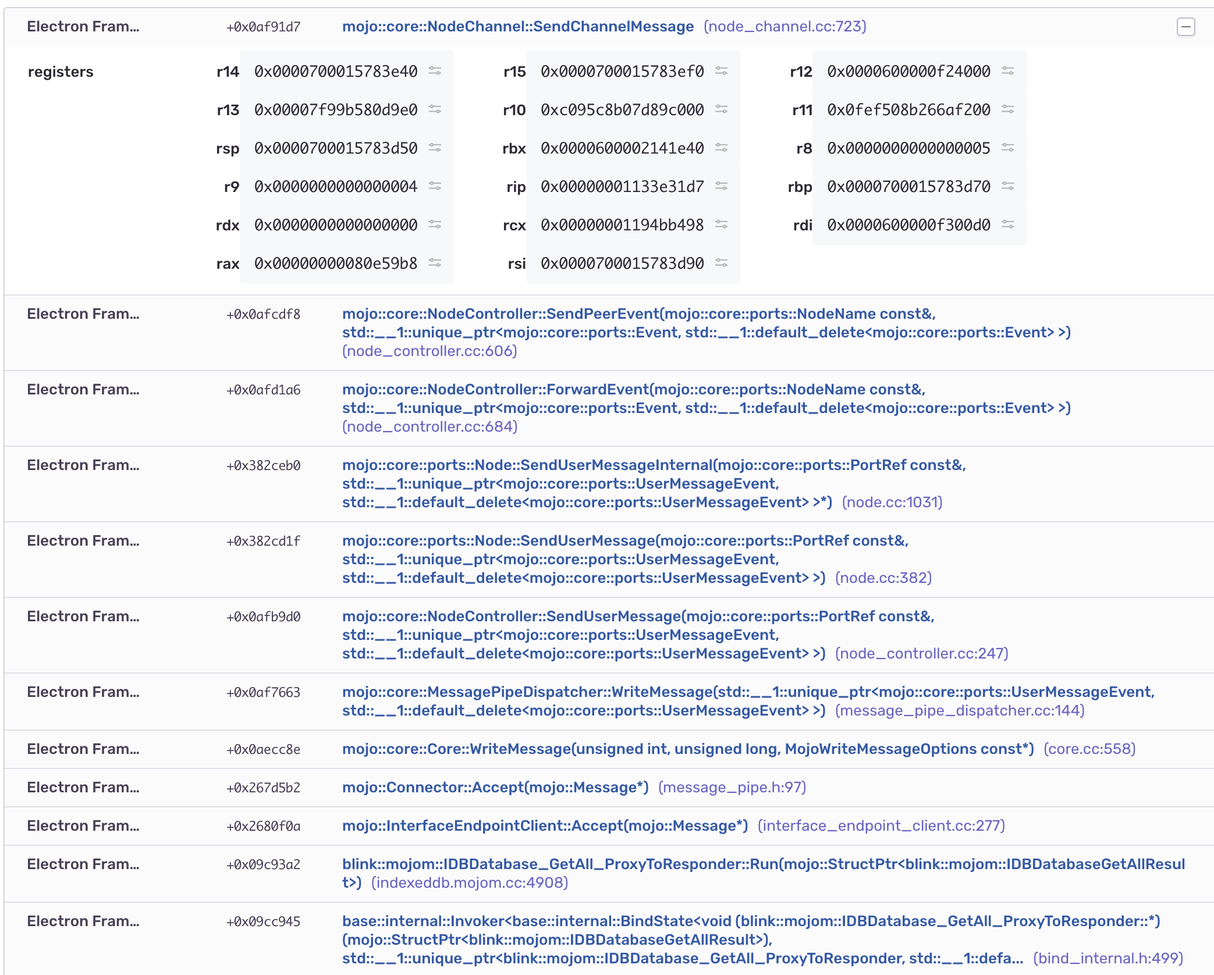Click the rcx register value field
Image resolution: width=1214 pixels, height=975 pixels.
coord(622,225)
